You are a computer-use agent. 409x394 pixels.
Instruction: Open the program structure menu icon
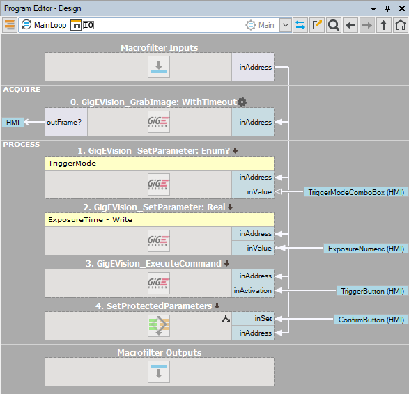tap(10, 25)
